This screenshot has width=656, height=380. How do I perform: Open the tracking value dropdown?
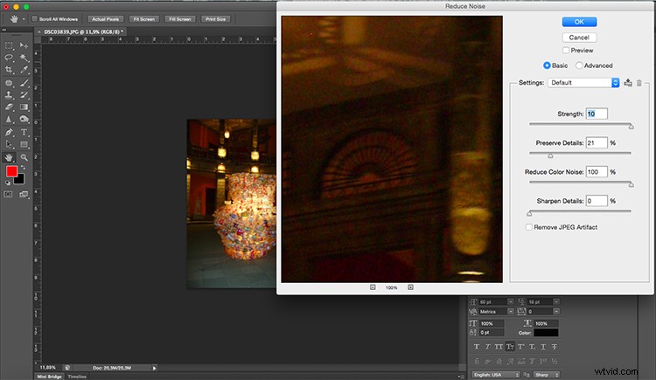tap(556, 312)
